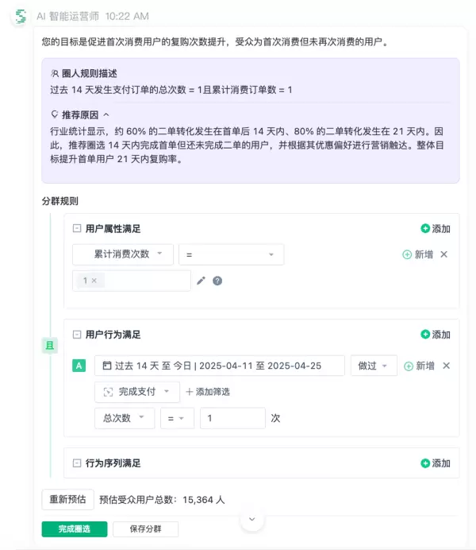Collapse the 用户行为满足 section
Viewport: 476px width, 550px height.
click(x=77, y=335)
